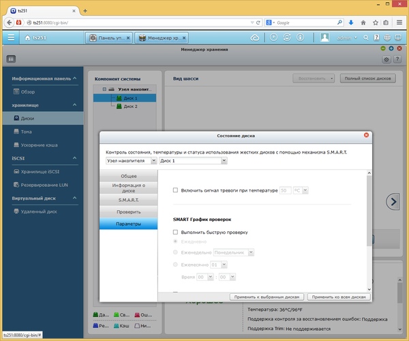The image size is (409, 341).
Task: Select Ежедневно radio option
Action: pyautogui.click(x=175, y=241)
